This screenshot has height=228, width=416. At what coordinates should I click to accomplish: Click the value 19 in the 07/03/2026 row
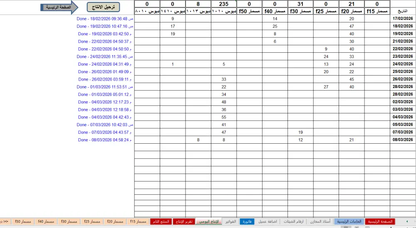(x=300, y=132)
